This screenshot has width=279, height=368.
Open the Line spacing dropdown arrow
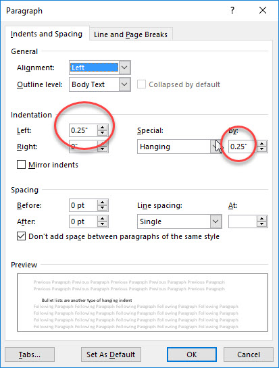215,221
